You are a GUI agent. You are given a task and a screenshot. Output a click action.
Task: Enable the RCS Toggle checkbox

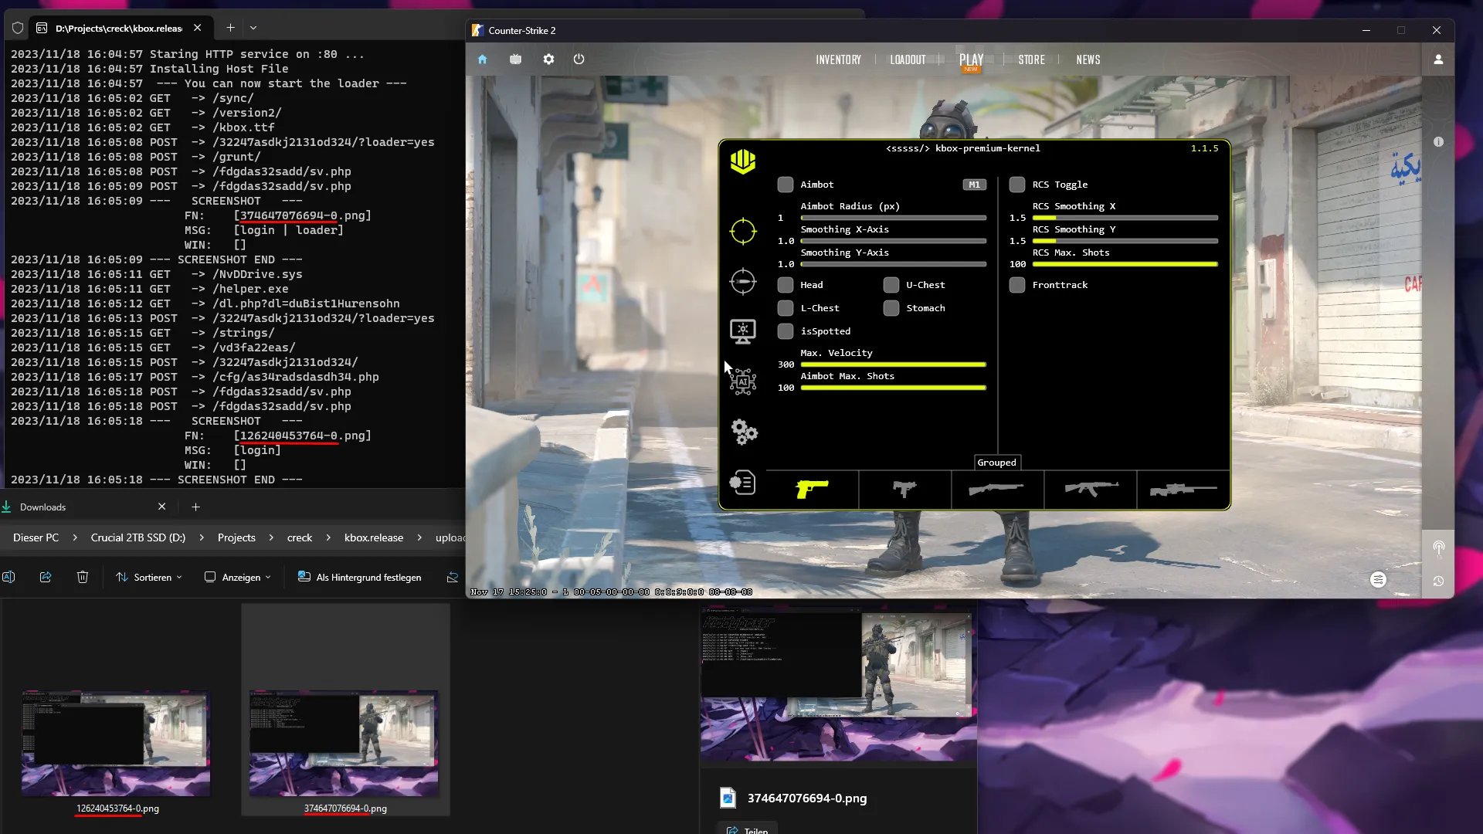[1016, 185]
